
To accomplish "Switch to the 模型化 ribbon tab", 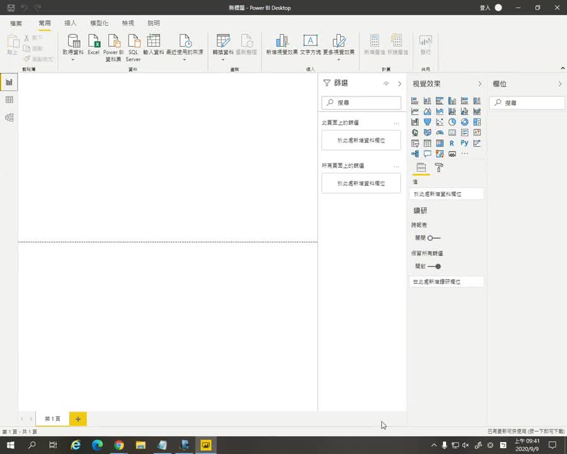I will pos(99,23).
